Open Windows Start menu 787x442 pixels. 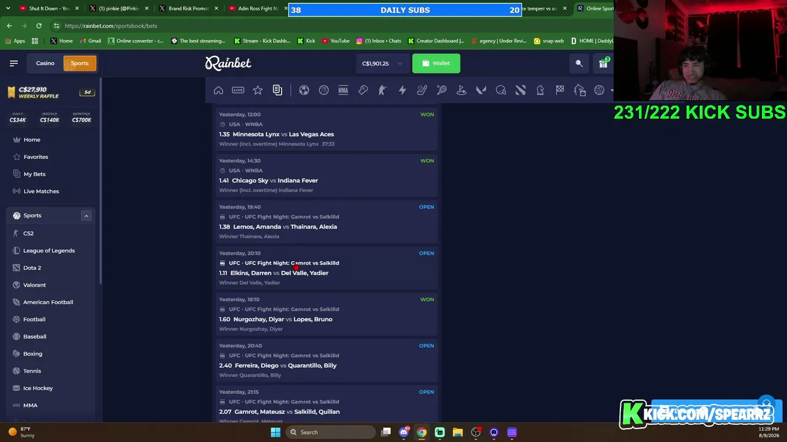(x=275, y=432)
